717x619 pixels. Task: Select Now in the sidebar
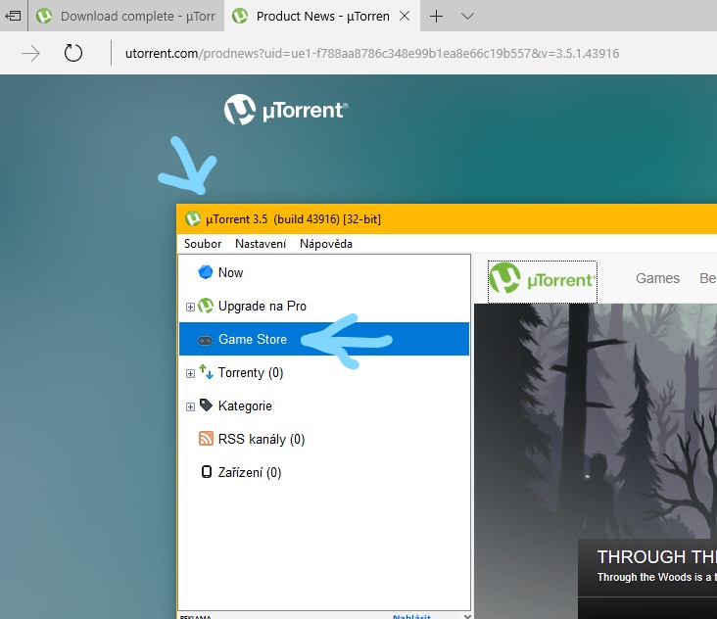[x=324, y=272]
